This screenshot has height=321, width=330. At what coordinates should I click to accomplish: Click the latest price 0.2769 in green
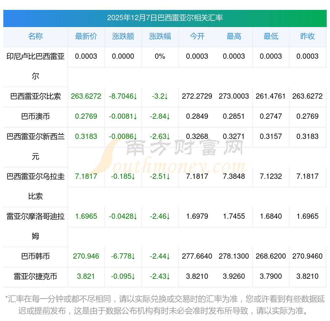coord(86,116)
